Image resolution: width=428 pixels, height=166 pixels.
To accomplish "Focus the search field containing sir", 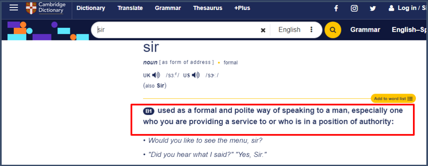I will pyautogui.click(x=177, y=30).
